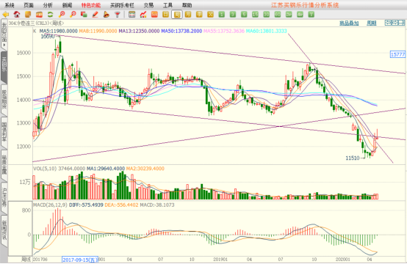407x264 pixels.
Task: Select the 15 minute period button
Action: tap(255, 15)
